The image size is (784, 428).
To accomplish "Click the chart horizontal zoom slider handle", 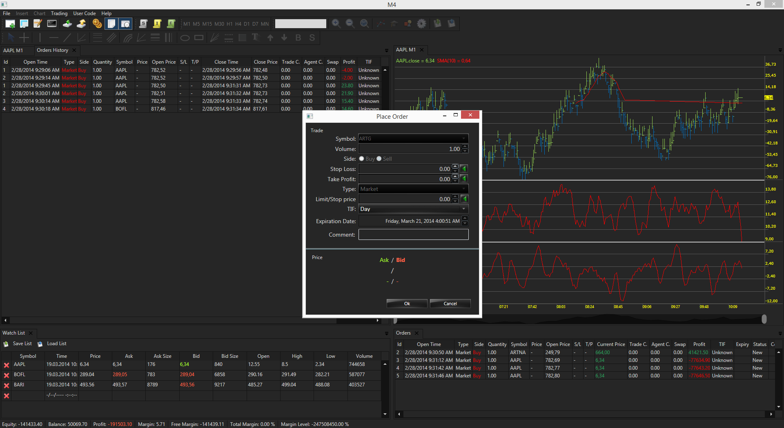I will [x=764, y=319].
